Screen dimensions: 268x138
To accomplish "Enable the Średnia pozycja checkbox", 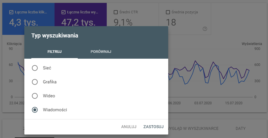I will [x=168, y=12].
